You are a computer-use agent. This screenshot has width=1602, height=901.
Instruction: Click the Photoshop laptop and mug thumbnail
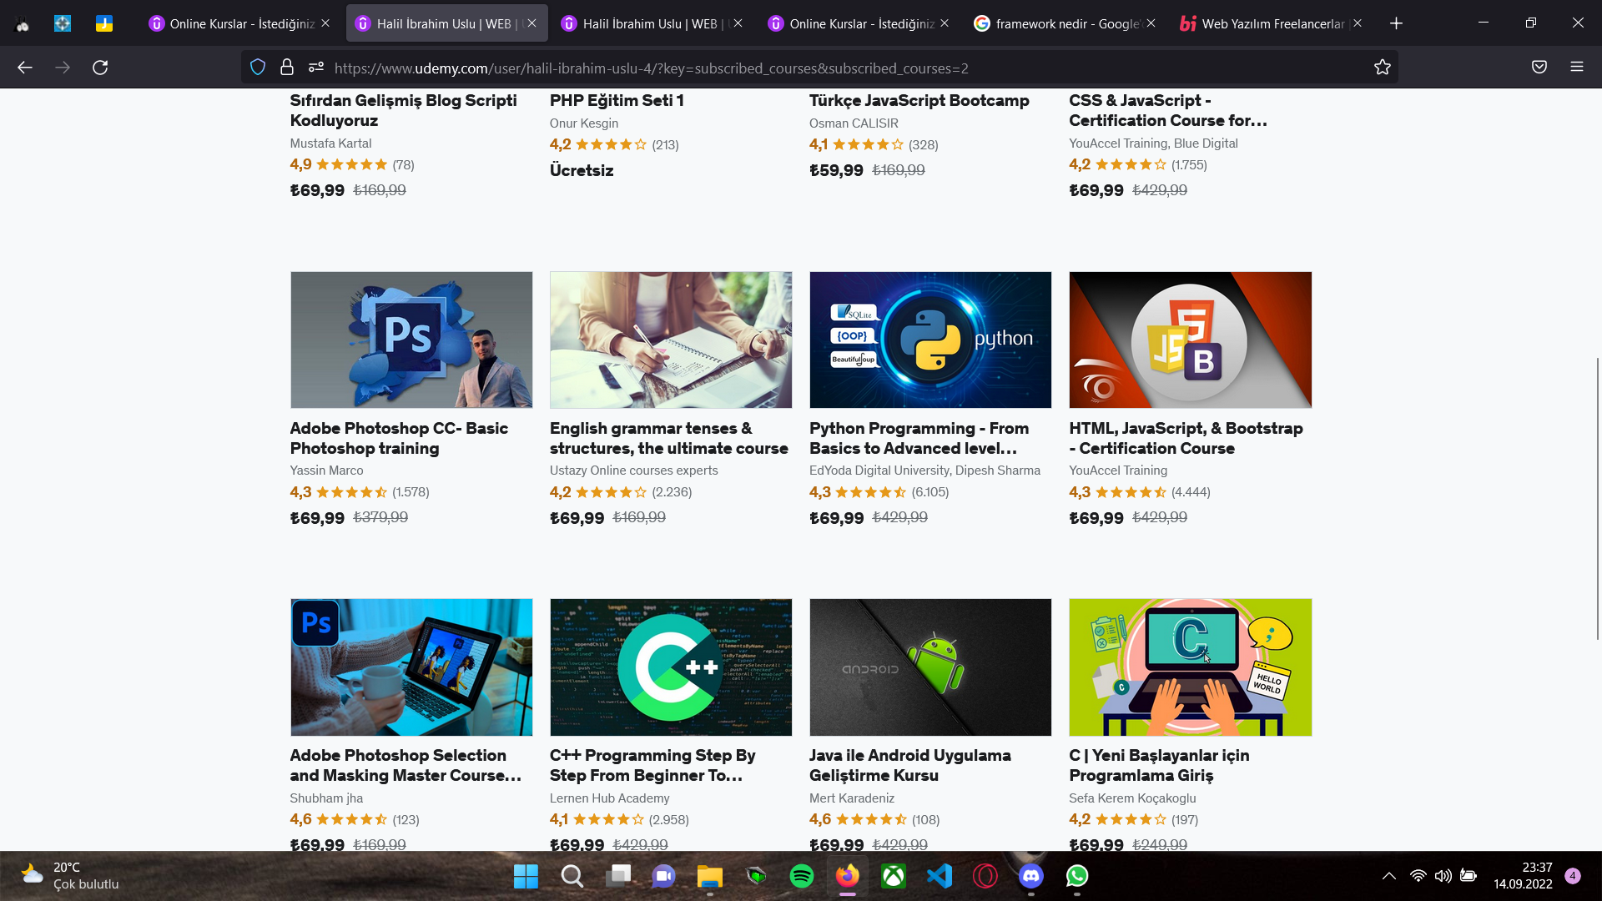point(411,667)
